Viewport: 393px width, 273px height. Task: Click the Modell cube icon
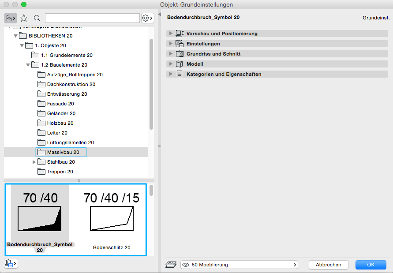[x=180, y=64]
